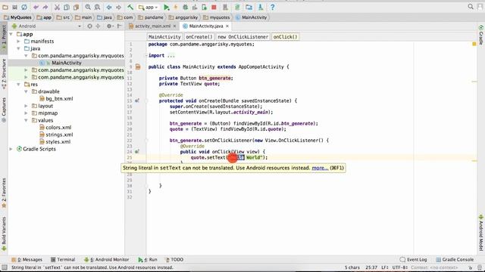Navigate forward with the right arrow icon
Screen dimensions: 485x272
click(118, 7)
